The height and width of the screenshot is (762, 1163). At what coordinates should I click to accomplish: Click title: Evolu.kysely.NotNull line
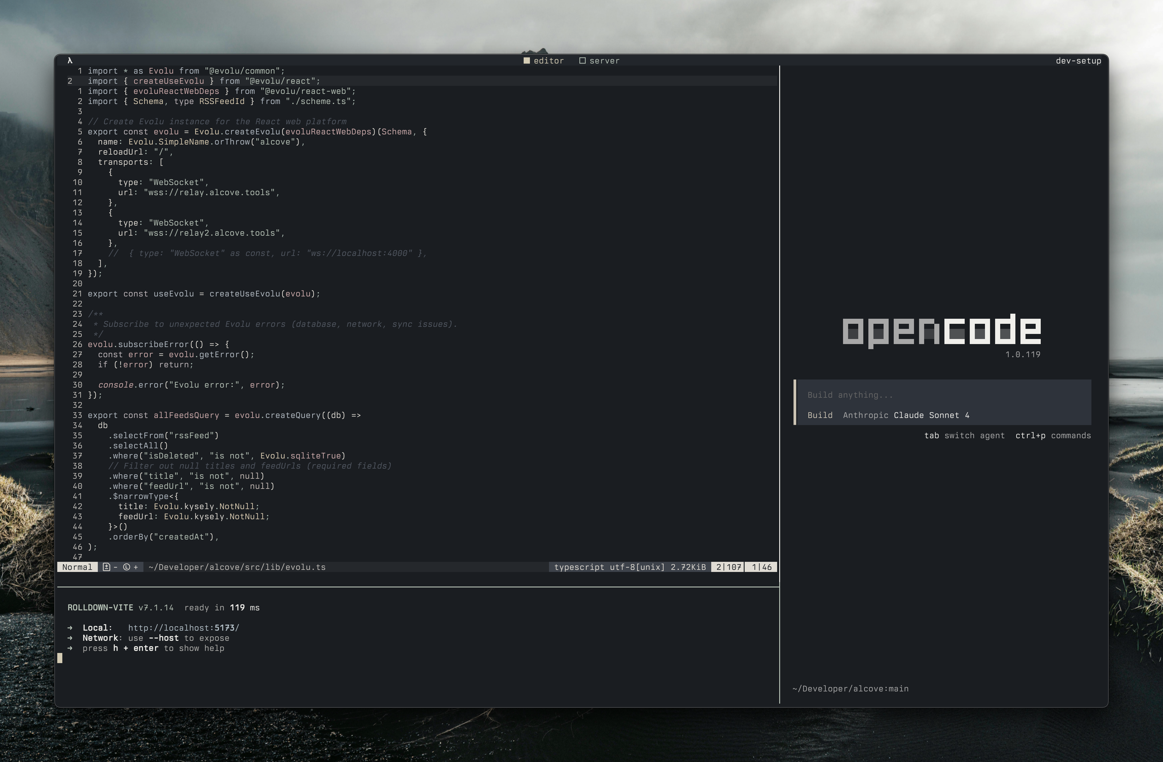click(189, 506)
